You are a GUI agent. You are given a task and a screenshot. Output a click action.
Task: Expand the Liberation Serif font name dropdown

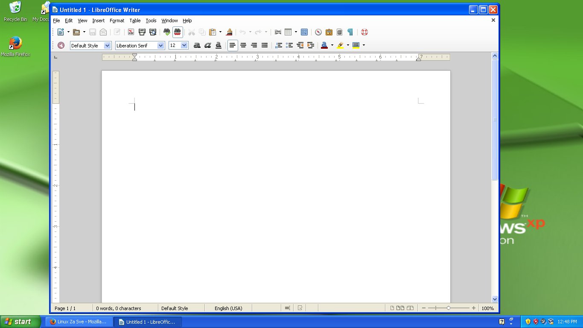coord(160,45)
